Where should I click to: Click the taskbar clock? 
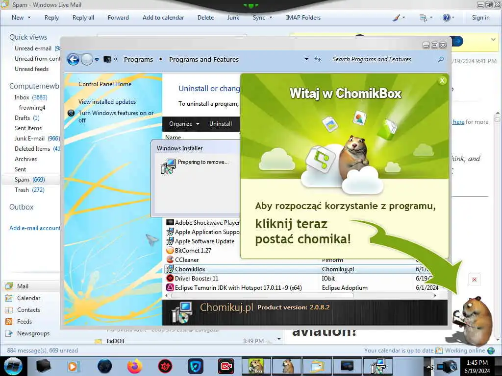[x=477, y=366]
